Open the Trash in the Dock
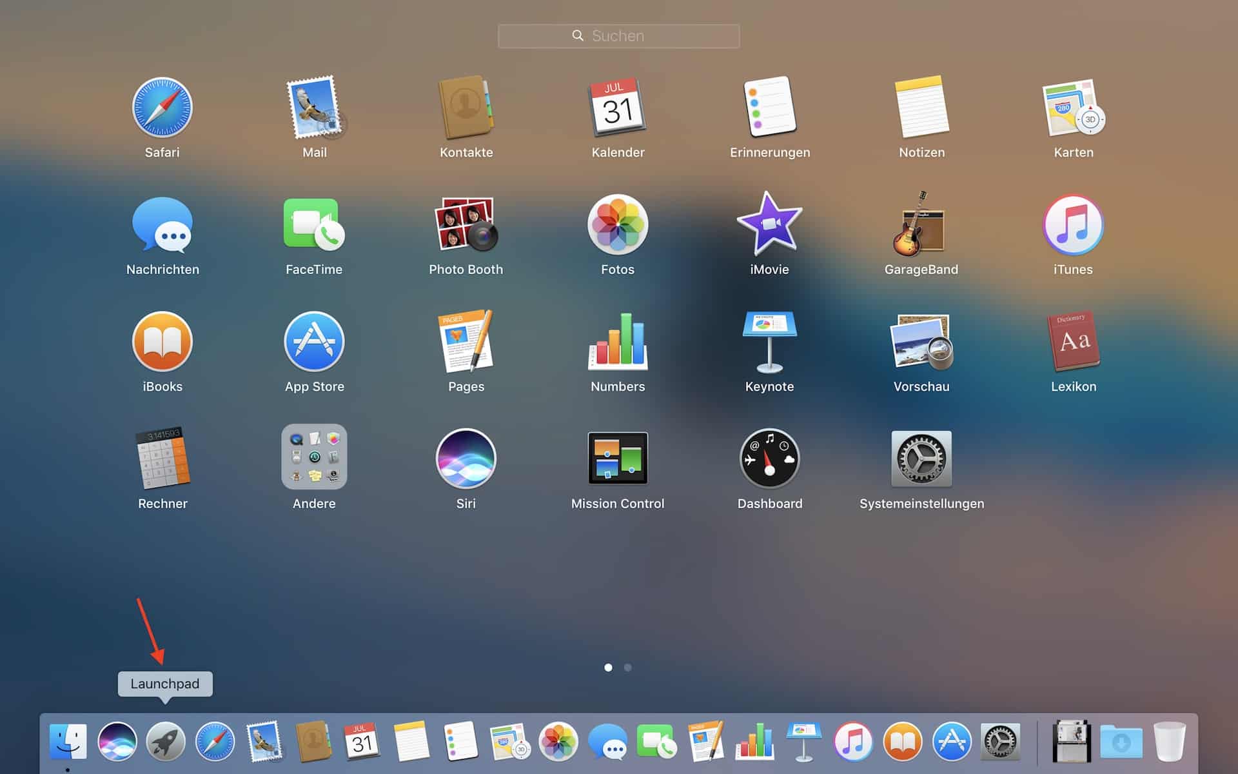The image size is (1238, 774). (x=1170, y=742)
